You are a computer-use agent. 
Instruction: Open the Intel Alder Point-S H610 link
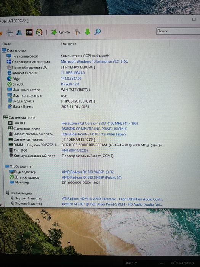coord(94,134)
